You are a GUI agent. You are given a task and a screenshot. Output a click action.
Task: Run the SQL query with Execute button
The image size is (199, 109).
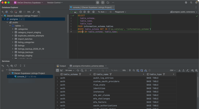coord(72,12)
